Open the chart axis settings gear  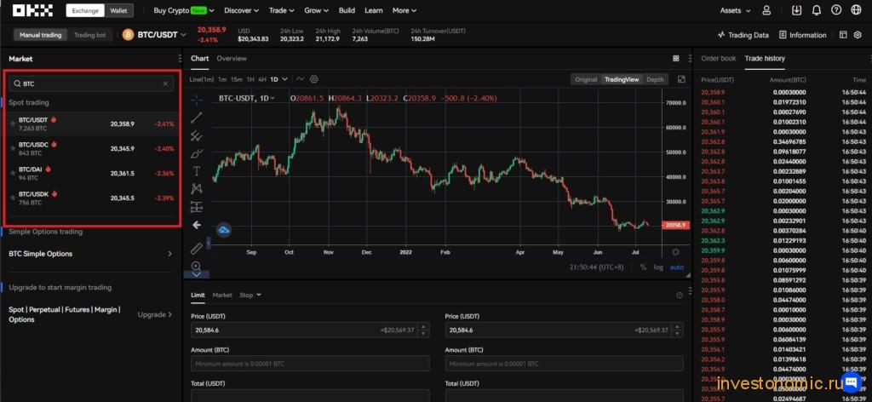[x=675, y=252]
